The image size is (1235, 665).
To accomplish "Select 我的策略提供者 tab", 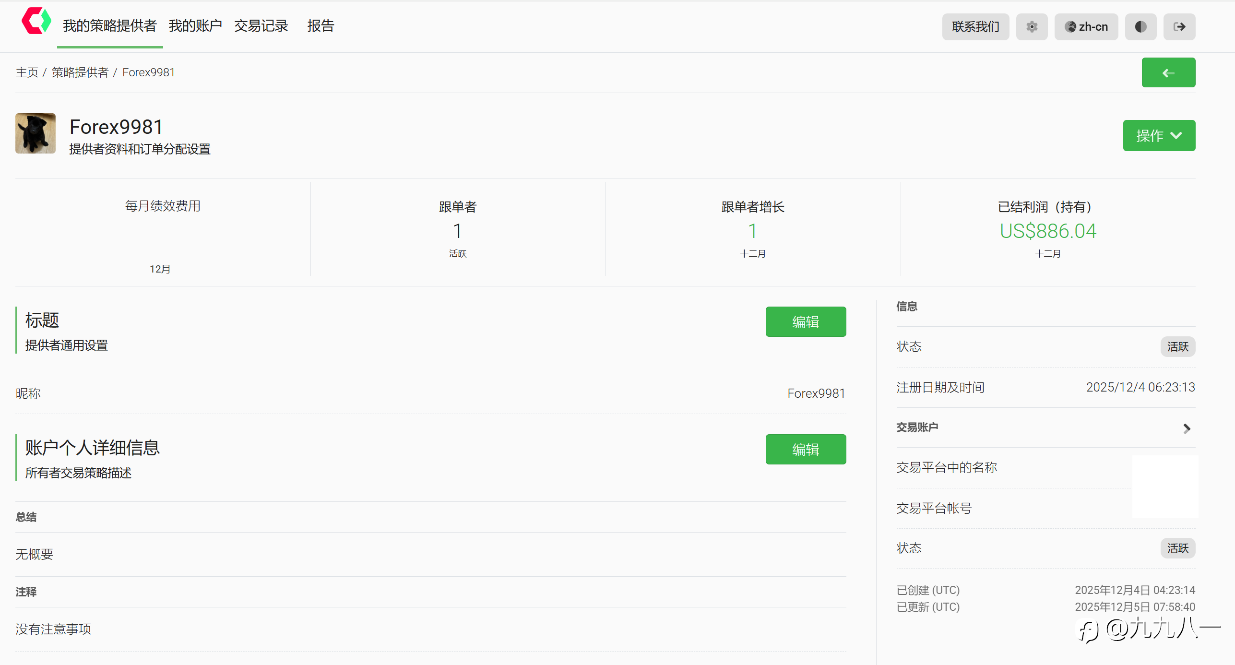I will (x=110, y=26).
